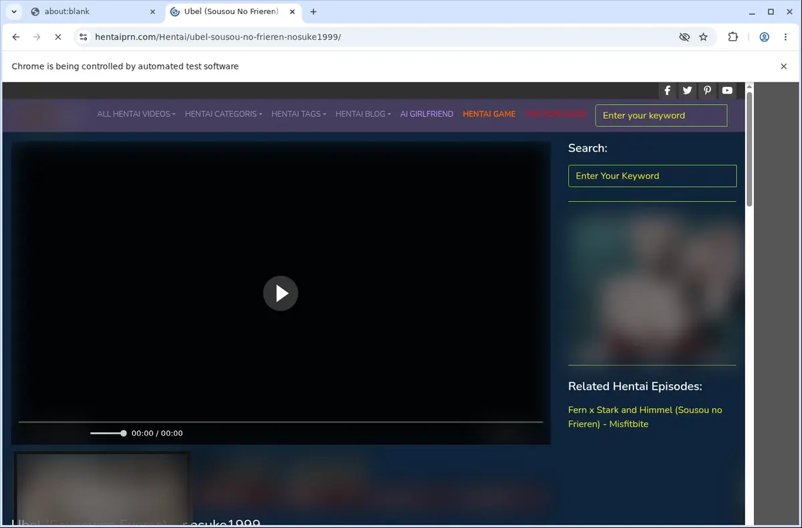View site information icon in address bar
Screen dimensions: 802x528
(x=83, y=37)
